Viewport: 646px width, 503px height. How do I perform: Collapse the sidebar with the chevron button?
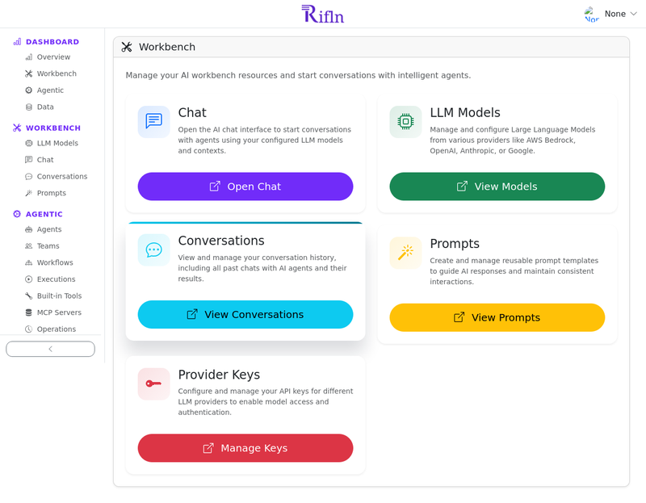point(50,349)
